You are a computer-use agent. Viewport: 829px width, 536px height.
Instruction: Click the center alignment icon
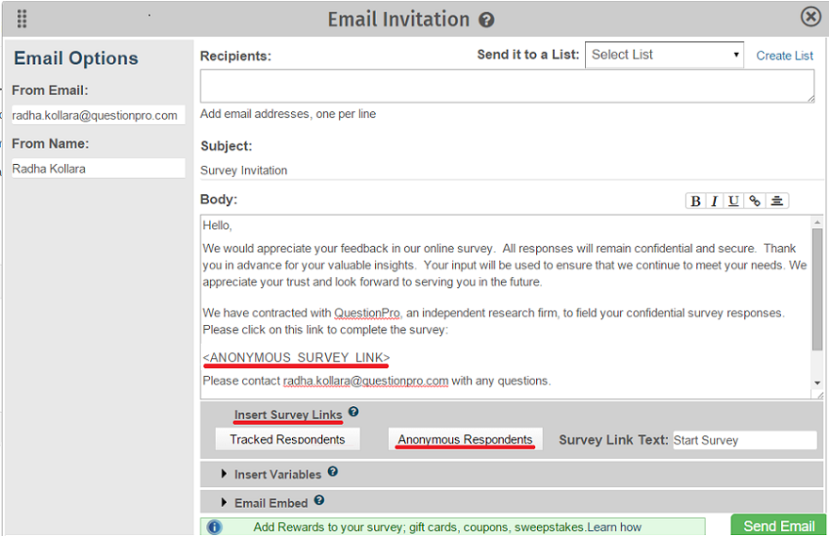(x=776, y=201)
